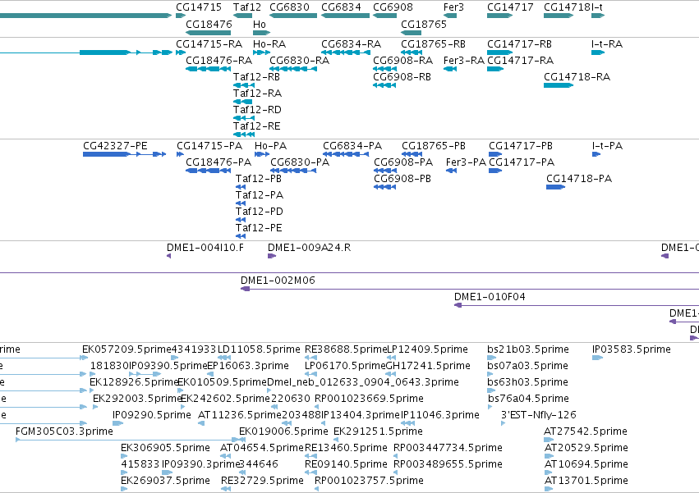699x493 pixels.
Task: Select the AT27542.5prime EST label
Action: (x=586, y=431)
